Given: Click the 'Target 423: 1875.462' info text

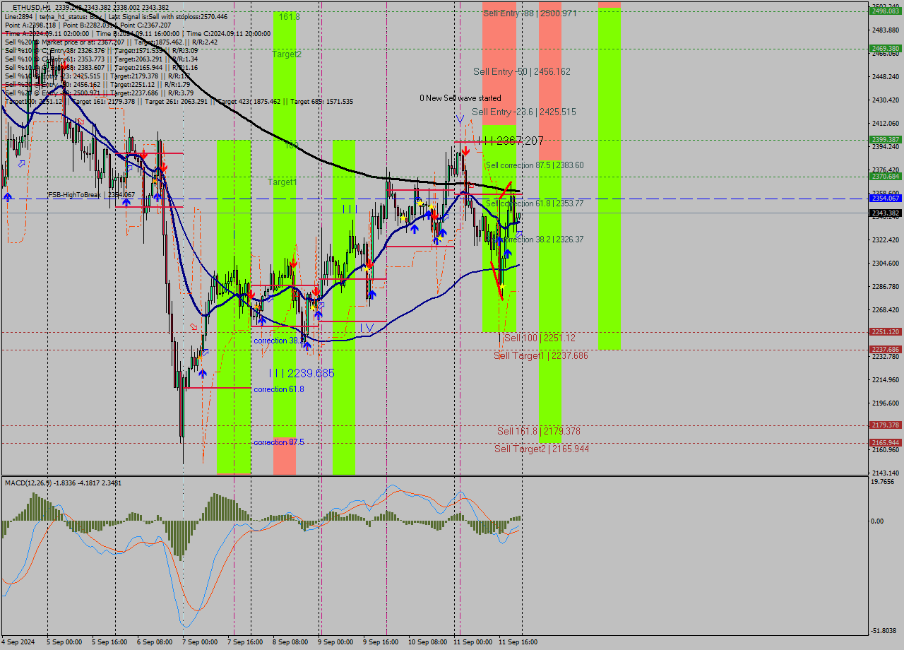Looking at the screenshot, I should (249, 102).
